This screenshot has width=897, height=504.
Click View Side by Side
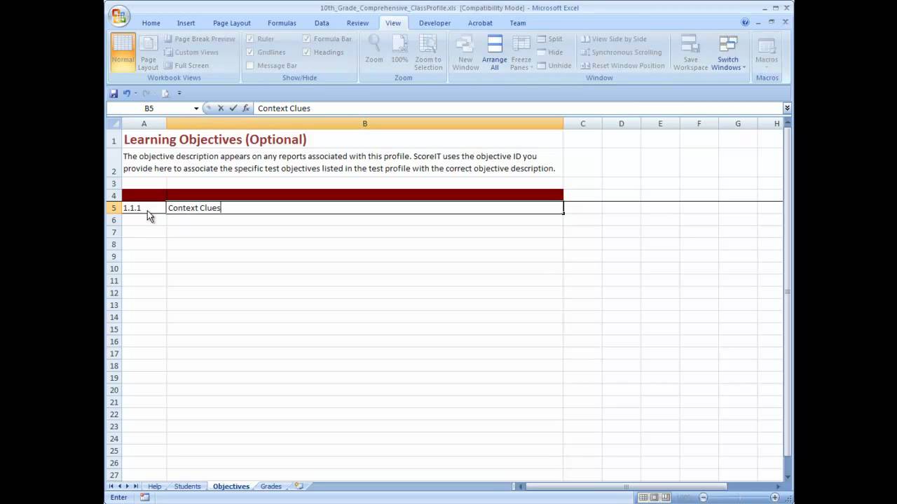pos(614,39)
